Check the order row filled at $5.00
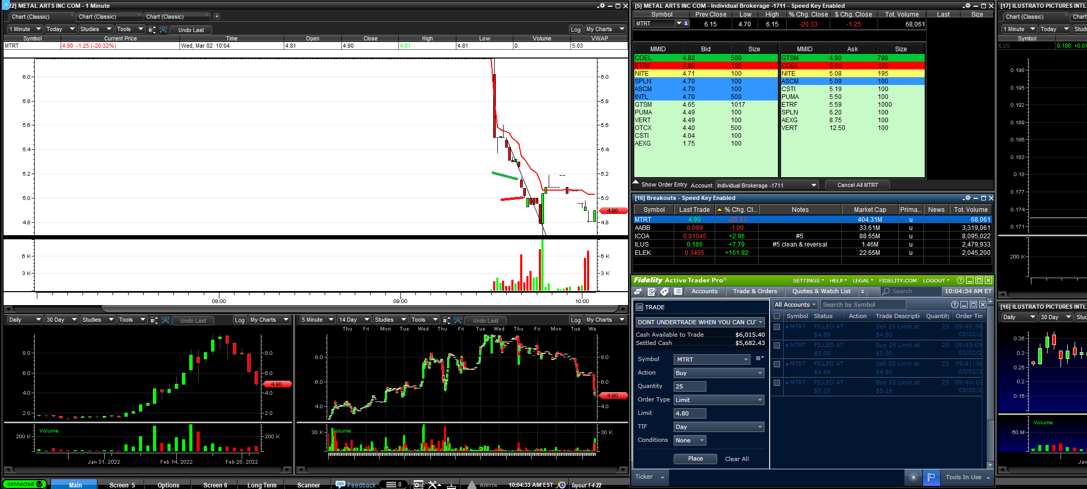The width and height of the screenshot is (1087, 489). point(777,346)
